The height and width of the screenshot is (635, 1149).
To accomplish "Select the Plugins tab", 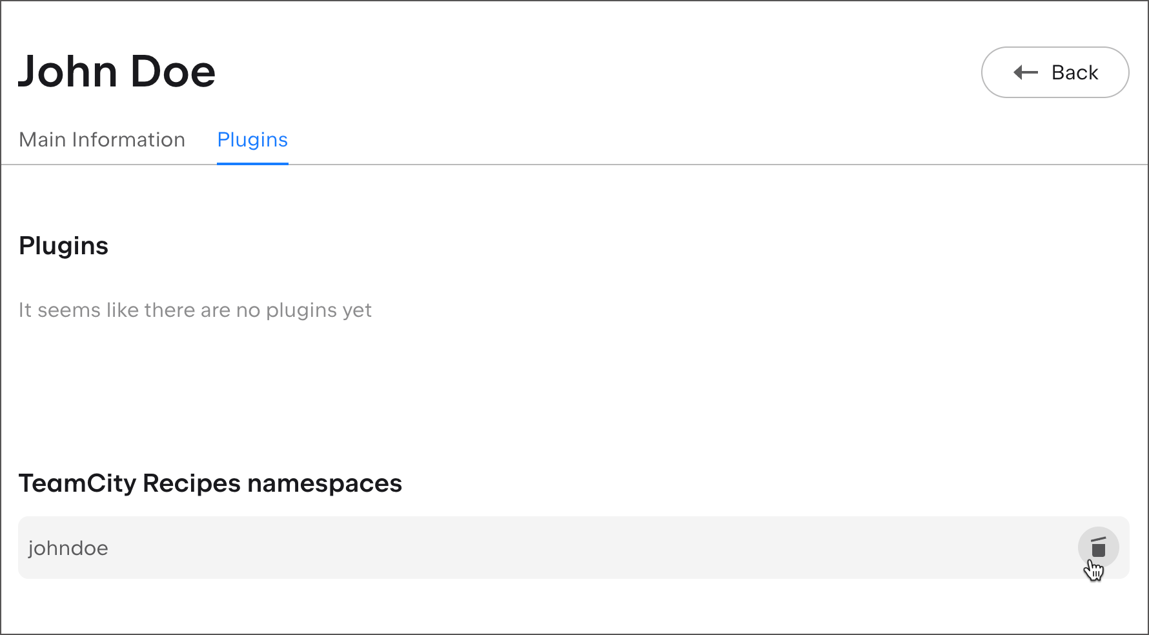I will pos(252,140).
